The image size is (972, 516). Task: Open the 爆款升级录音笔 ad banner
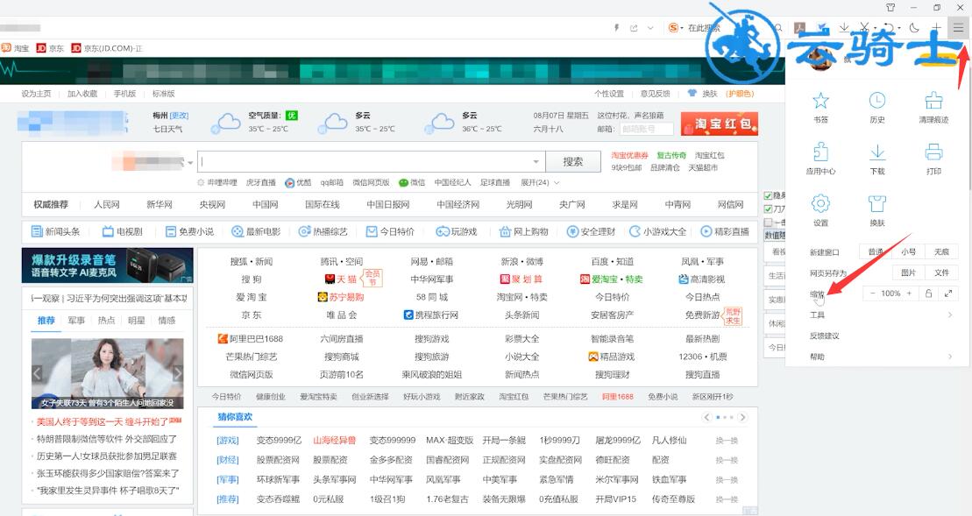coord(107,265)
